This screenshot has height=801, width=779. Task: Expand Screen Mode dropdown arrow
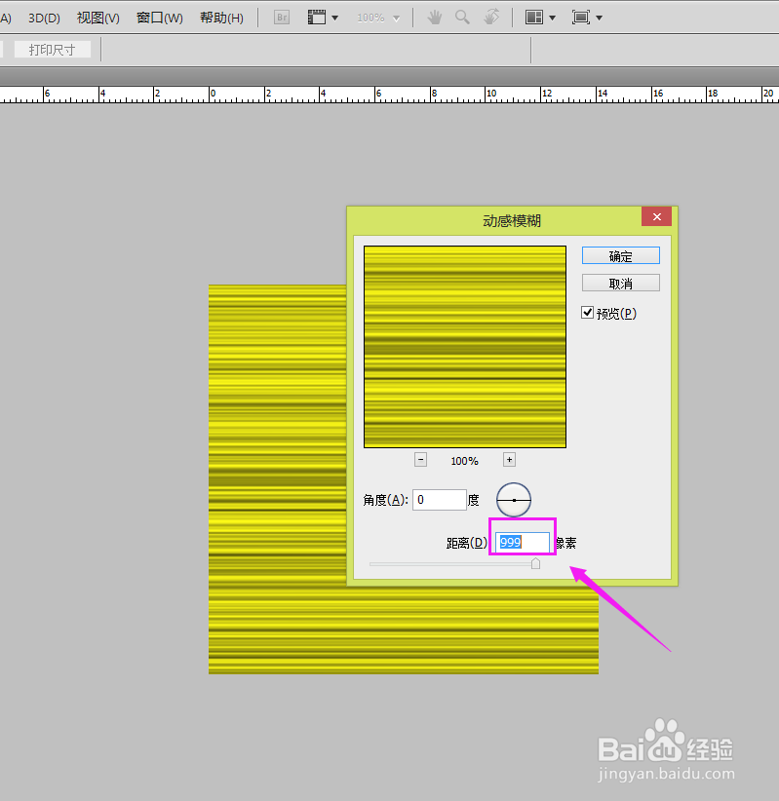599,18
